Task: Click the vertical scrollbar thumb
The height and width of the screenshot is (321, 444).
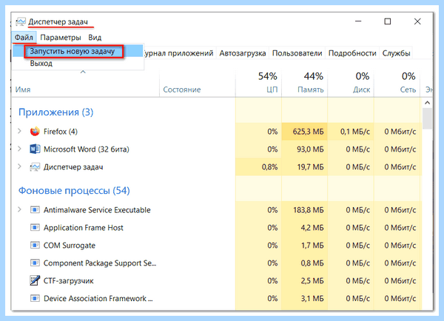Action: point(427,118)
